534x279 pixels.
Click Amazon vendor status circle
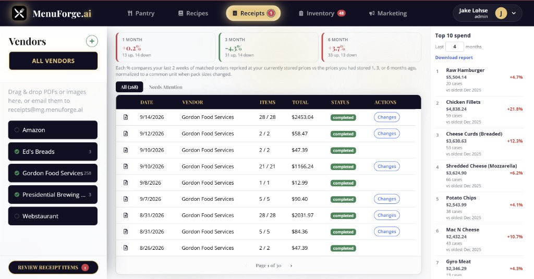[17, 130]
